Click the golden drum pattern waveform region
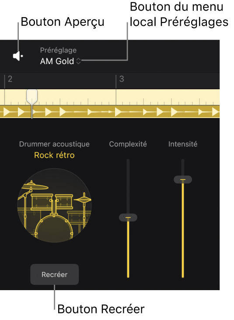The width and height of the screenshot is (234, 320). [110, 111]
